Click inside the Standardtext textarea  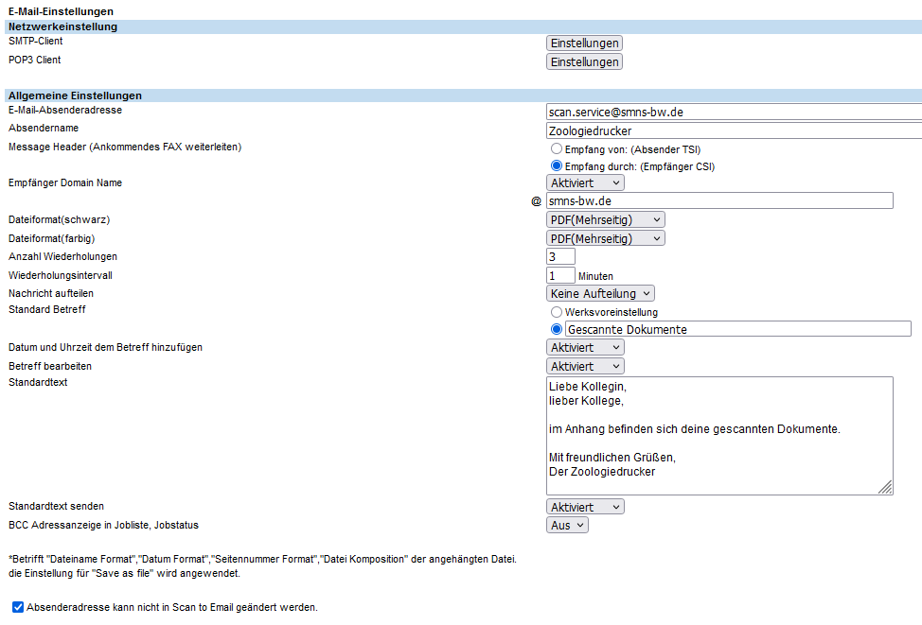pos(718,435)
